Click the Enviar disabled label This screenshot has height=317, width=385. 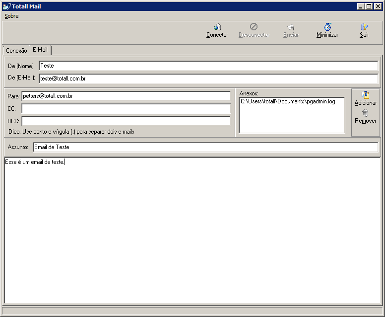pos(291,35)
